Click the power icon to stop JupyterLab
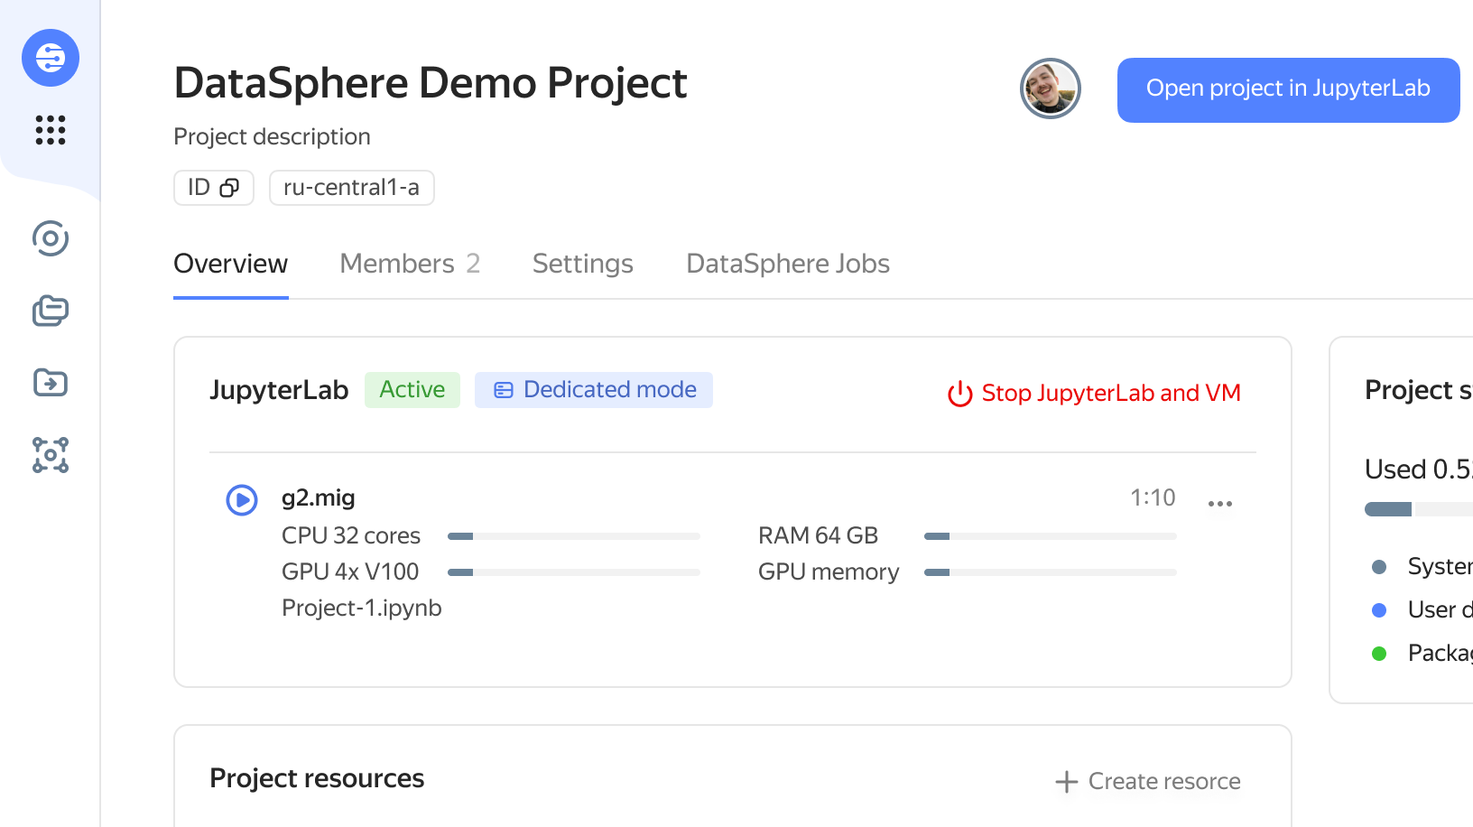1473x827 pixels. point(959,394)
